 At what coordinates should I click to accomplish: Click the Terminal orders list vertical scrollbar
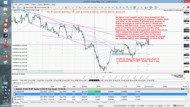click(x=188, y=93)
